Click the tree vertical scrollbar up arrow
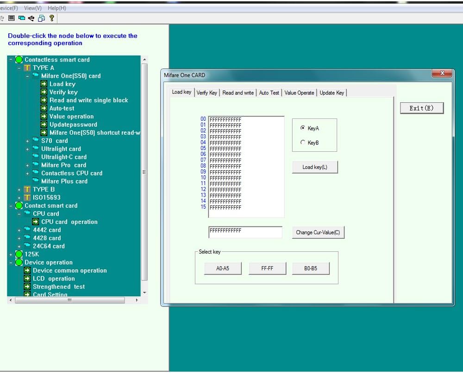The height and width of the screenshot is (373, 463). pyautogui.click(x=144, y=59)
